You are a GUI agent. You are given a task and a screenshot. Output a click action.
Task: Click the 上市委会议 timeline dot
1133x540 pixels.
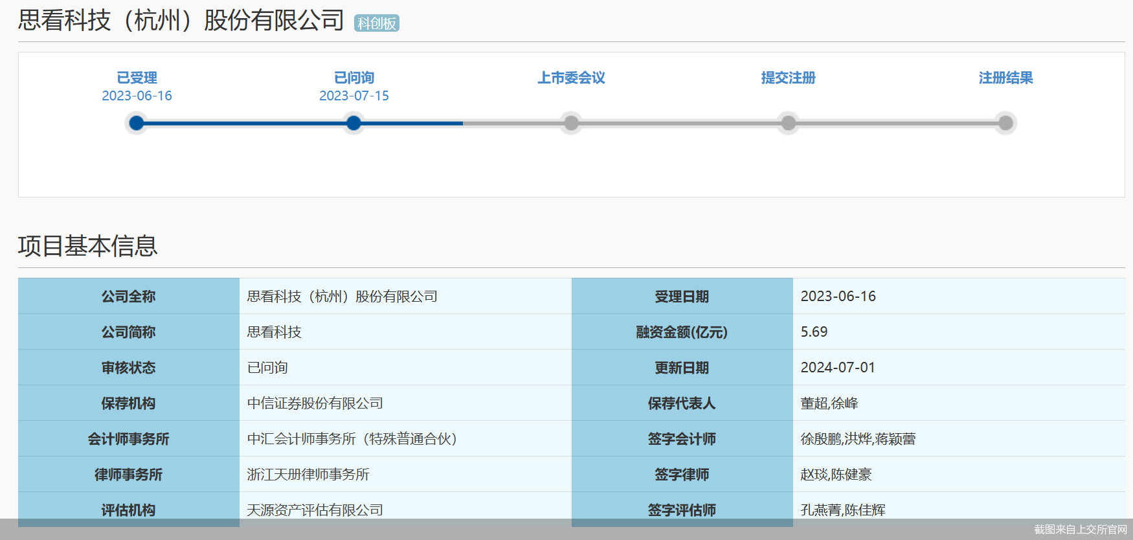(571, 123)
